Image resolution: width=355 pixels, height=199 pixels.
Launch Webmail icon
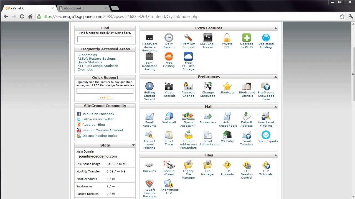tap(169, 116)
